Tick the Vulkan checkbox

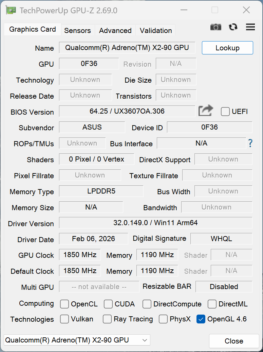64,319
